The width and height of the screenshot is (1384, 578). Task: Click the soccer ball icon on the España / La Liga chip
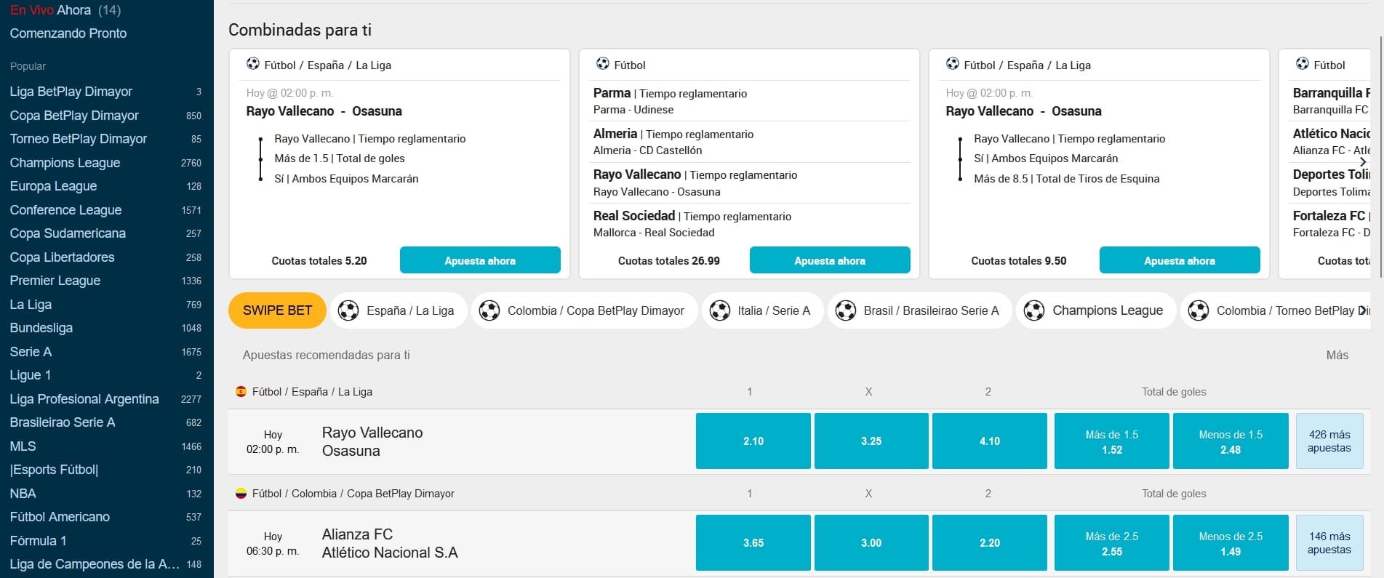pos(348,310)
